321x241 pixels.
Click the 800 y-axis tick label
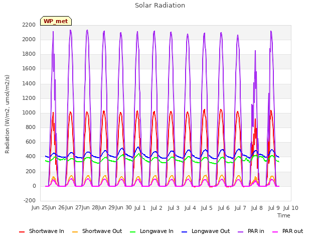point(31,127)
